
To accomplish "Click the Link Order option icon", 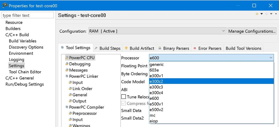I will pyautogui.click(x=70, y=89).
